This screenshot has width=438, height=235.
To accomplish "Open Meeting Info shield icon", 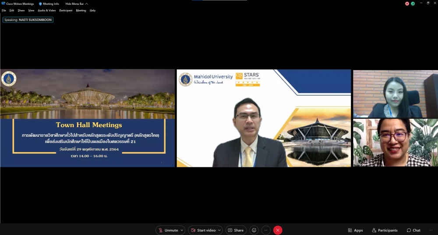I will (x=41, y=3).
